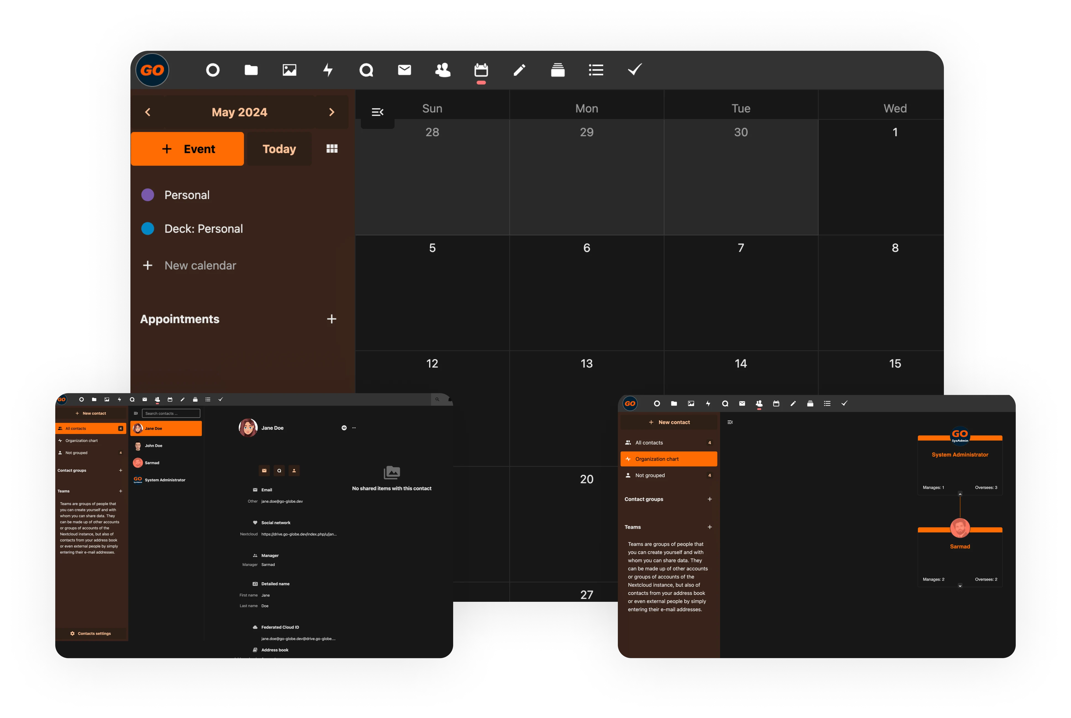The height and width of the screenshot is (718, 1071).
Task: Open Contacts settings at bottom left
Action: (x=91, y=634)
